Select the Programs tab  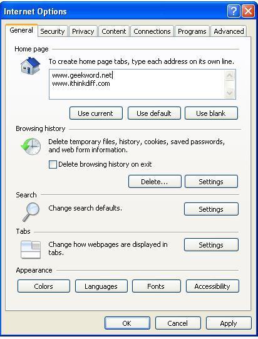(x=192, y=31)
